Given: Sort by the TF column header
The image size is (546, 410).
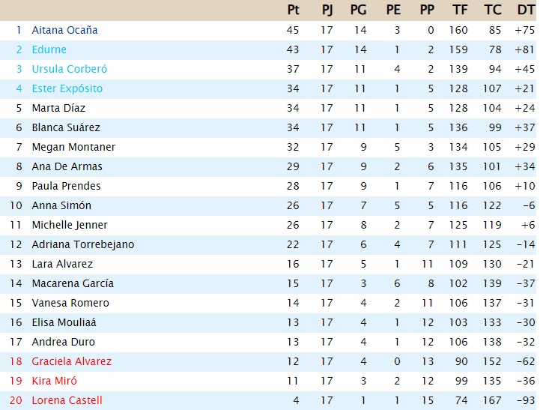Looking at the screenshot, I should [x=460, y=10].
